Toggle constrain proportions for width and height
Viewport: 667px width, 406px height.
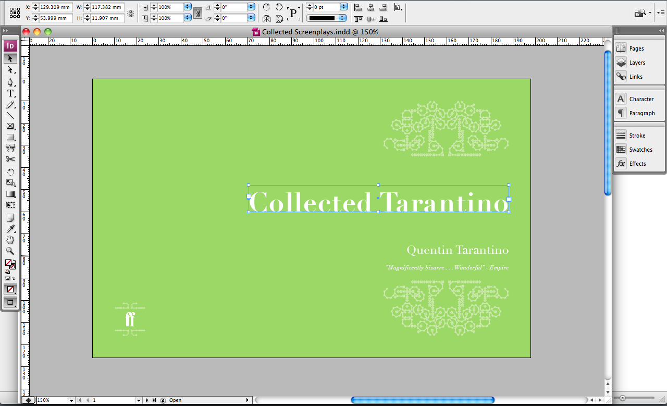click(x=130, y=13)
